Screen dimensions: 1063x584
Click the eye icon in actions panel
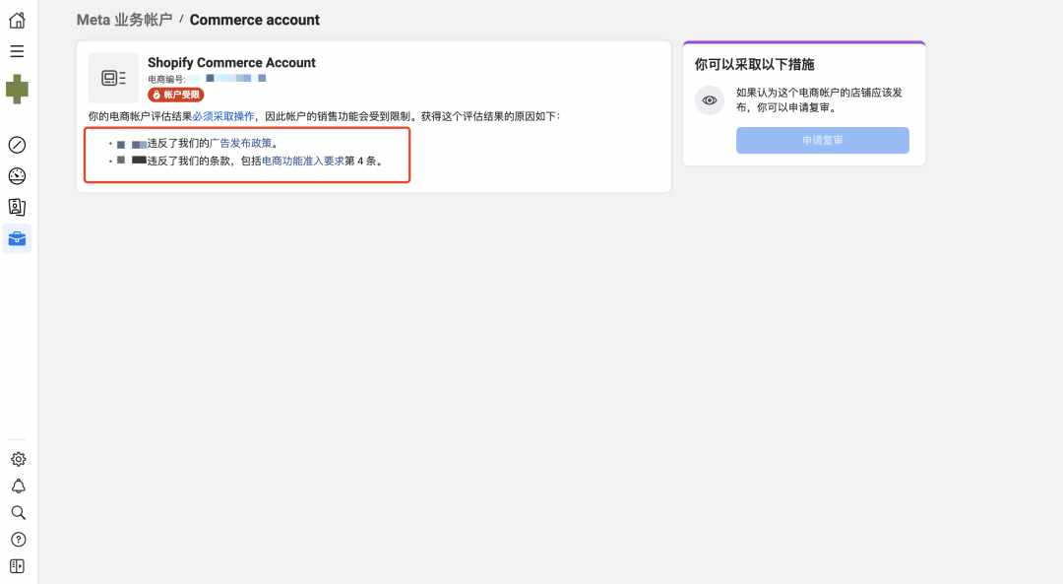710,100
